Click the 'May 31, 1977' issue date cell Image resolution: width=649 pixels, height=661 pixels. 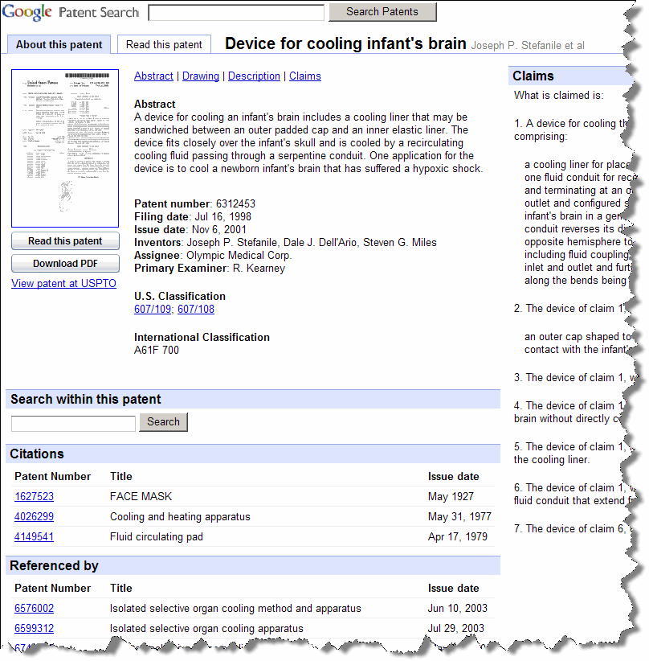click(459, 516)
